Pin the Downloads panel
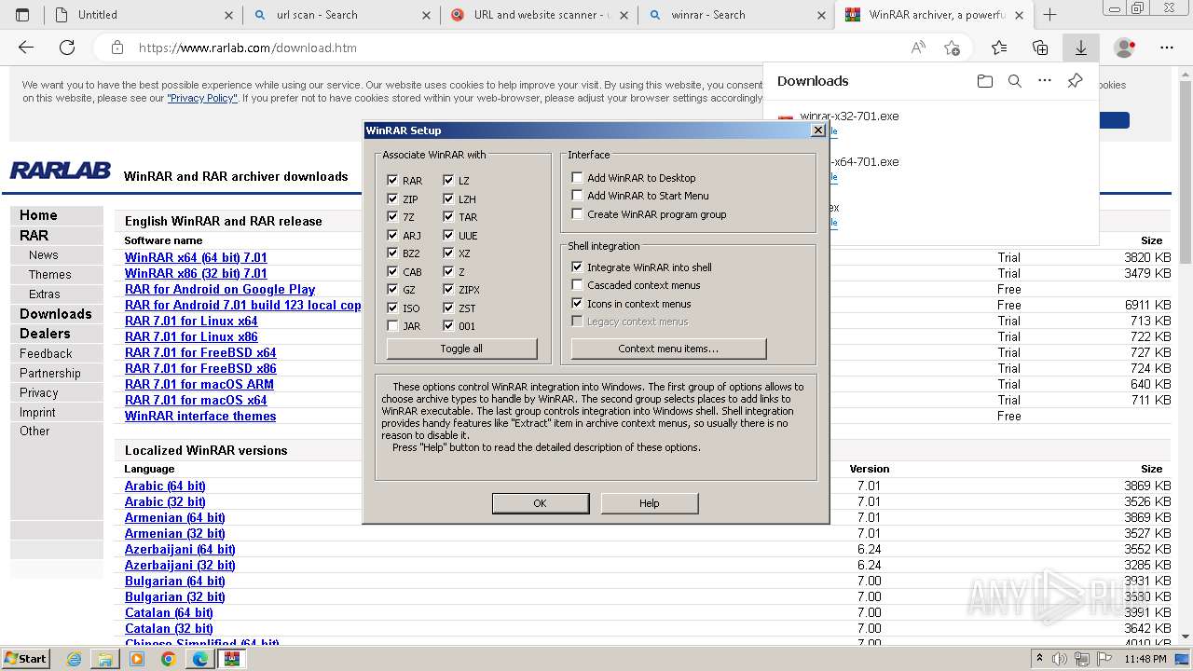 pos(1075,81)
